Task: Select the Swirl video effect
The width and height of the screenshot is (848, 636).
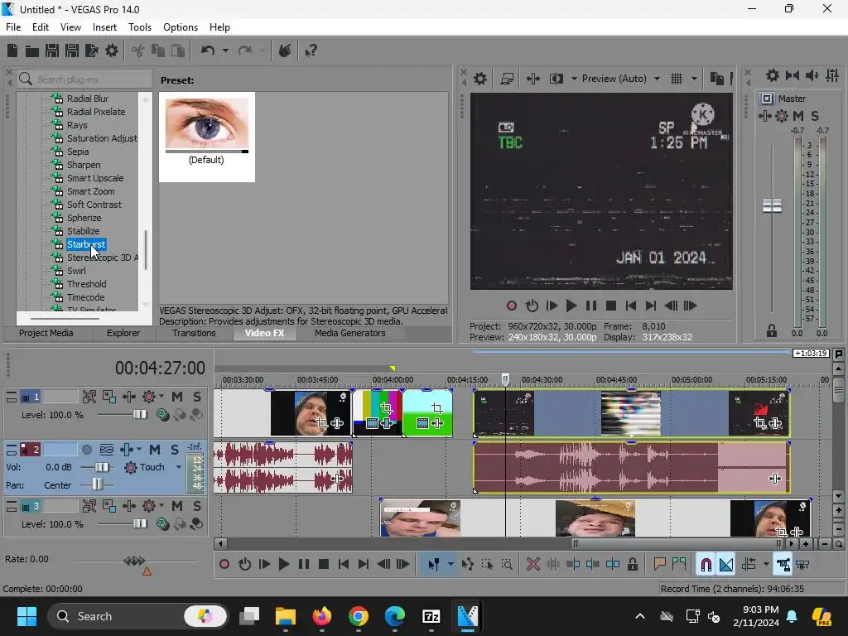Action: [x=76, y=271]
